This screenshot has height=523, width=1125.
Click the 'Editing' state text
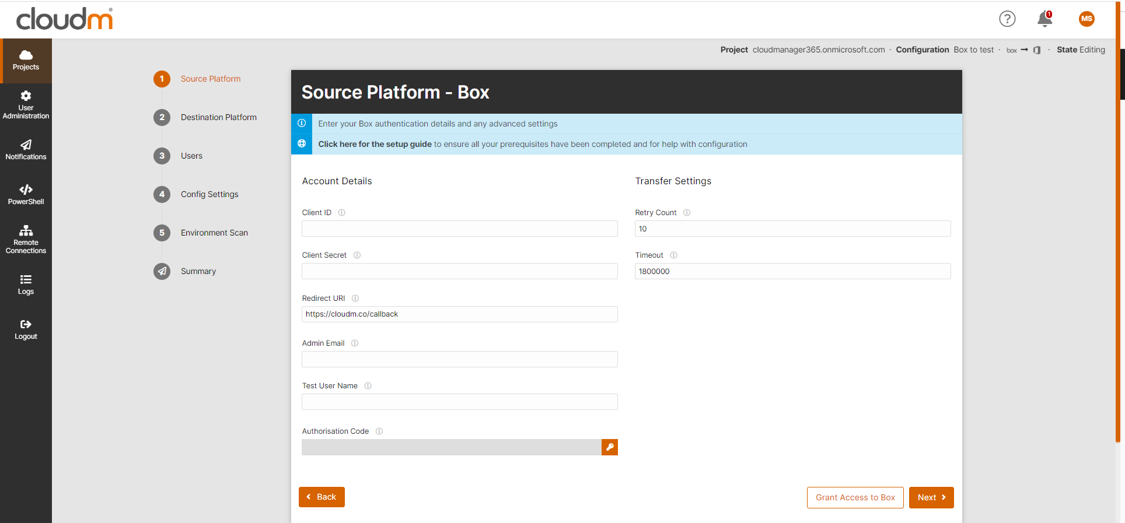tap(1092, 50)
